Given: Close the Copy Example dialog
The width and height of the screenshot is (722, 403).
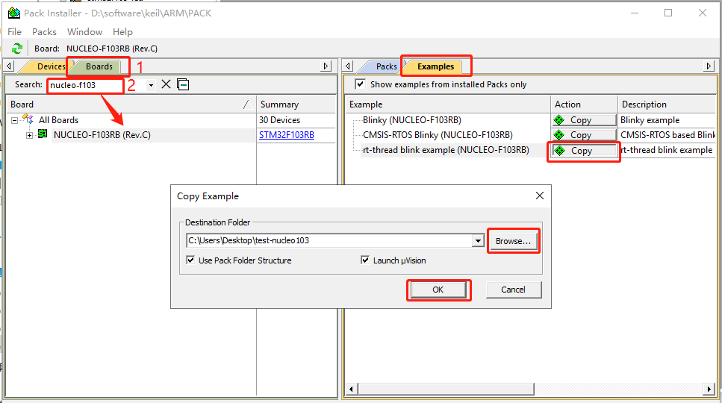Looking at the screenshot, I should 540,196.
